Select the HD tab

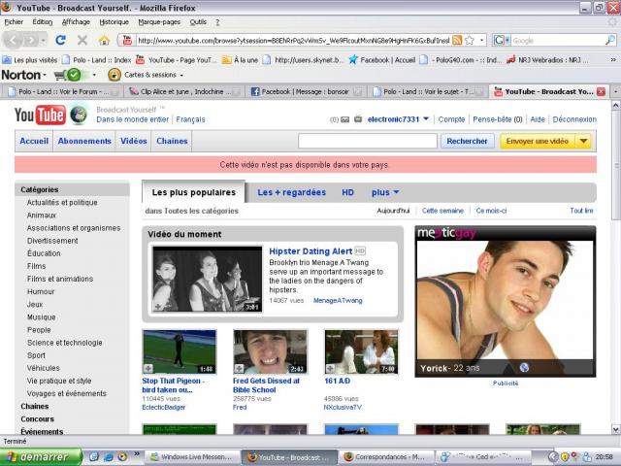point(347,192)
